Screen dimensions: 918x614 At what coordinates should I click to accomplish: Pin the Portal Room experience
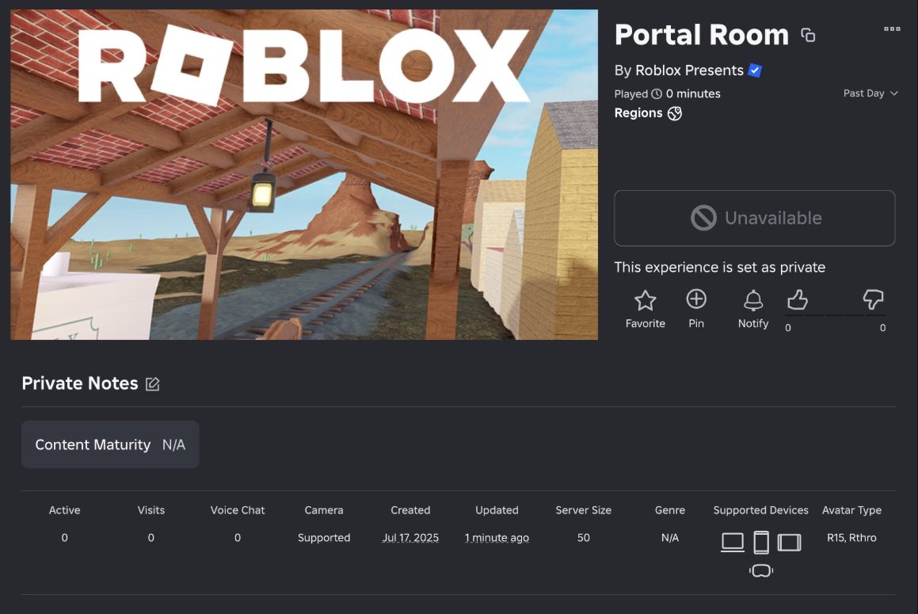pos(695,299)
